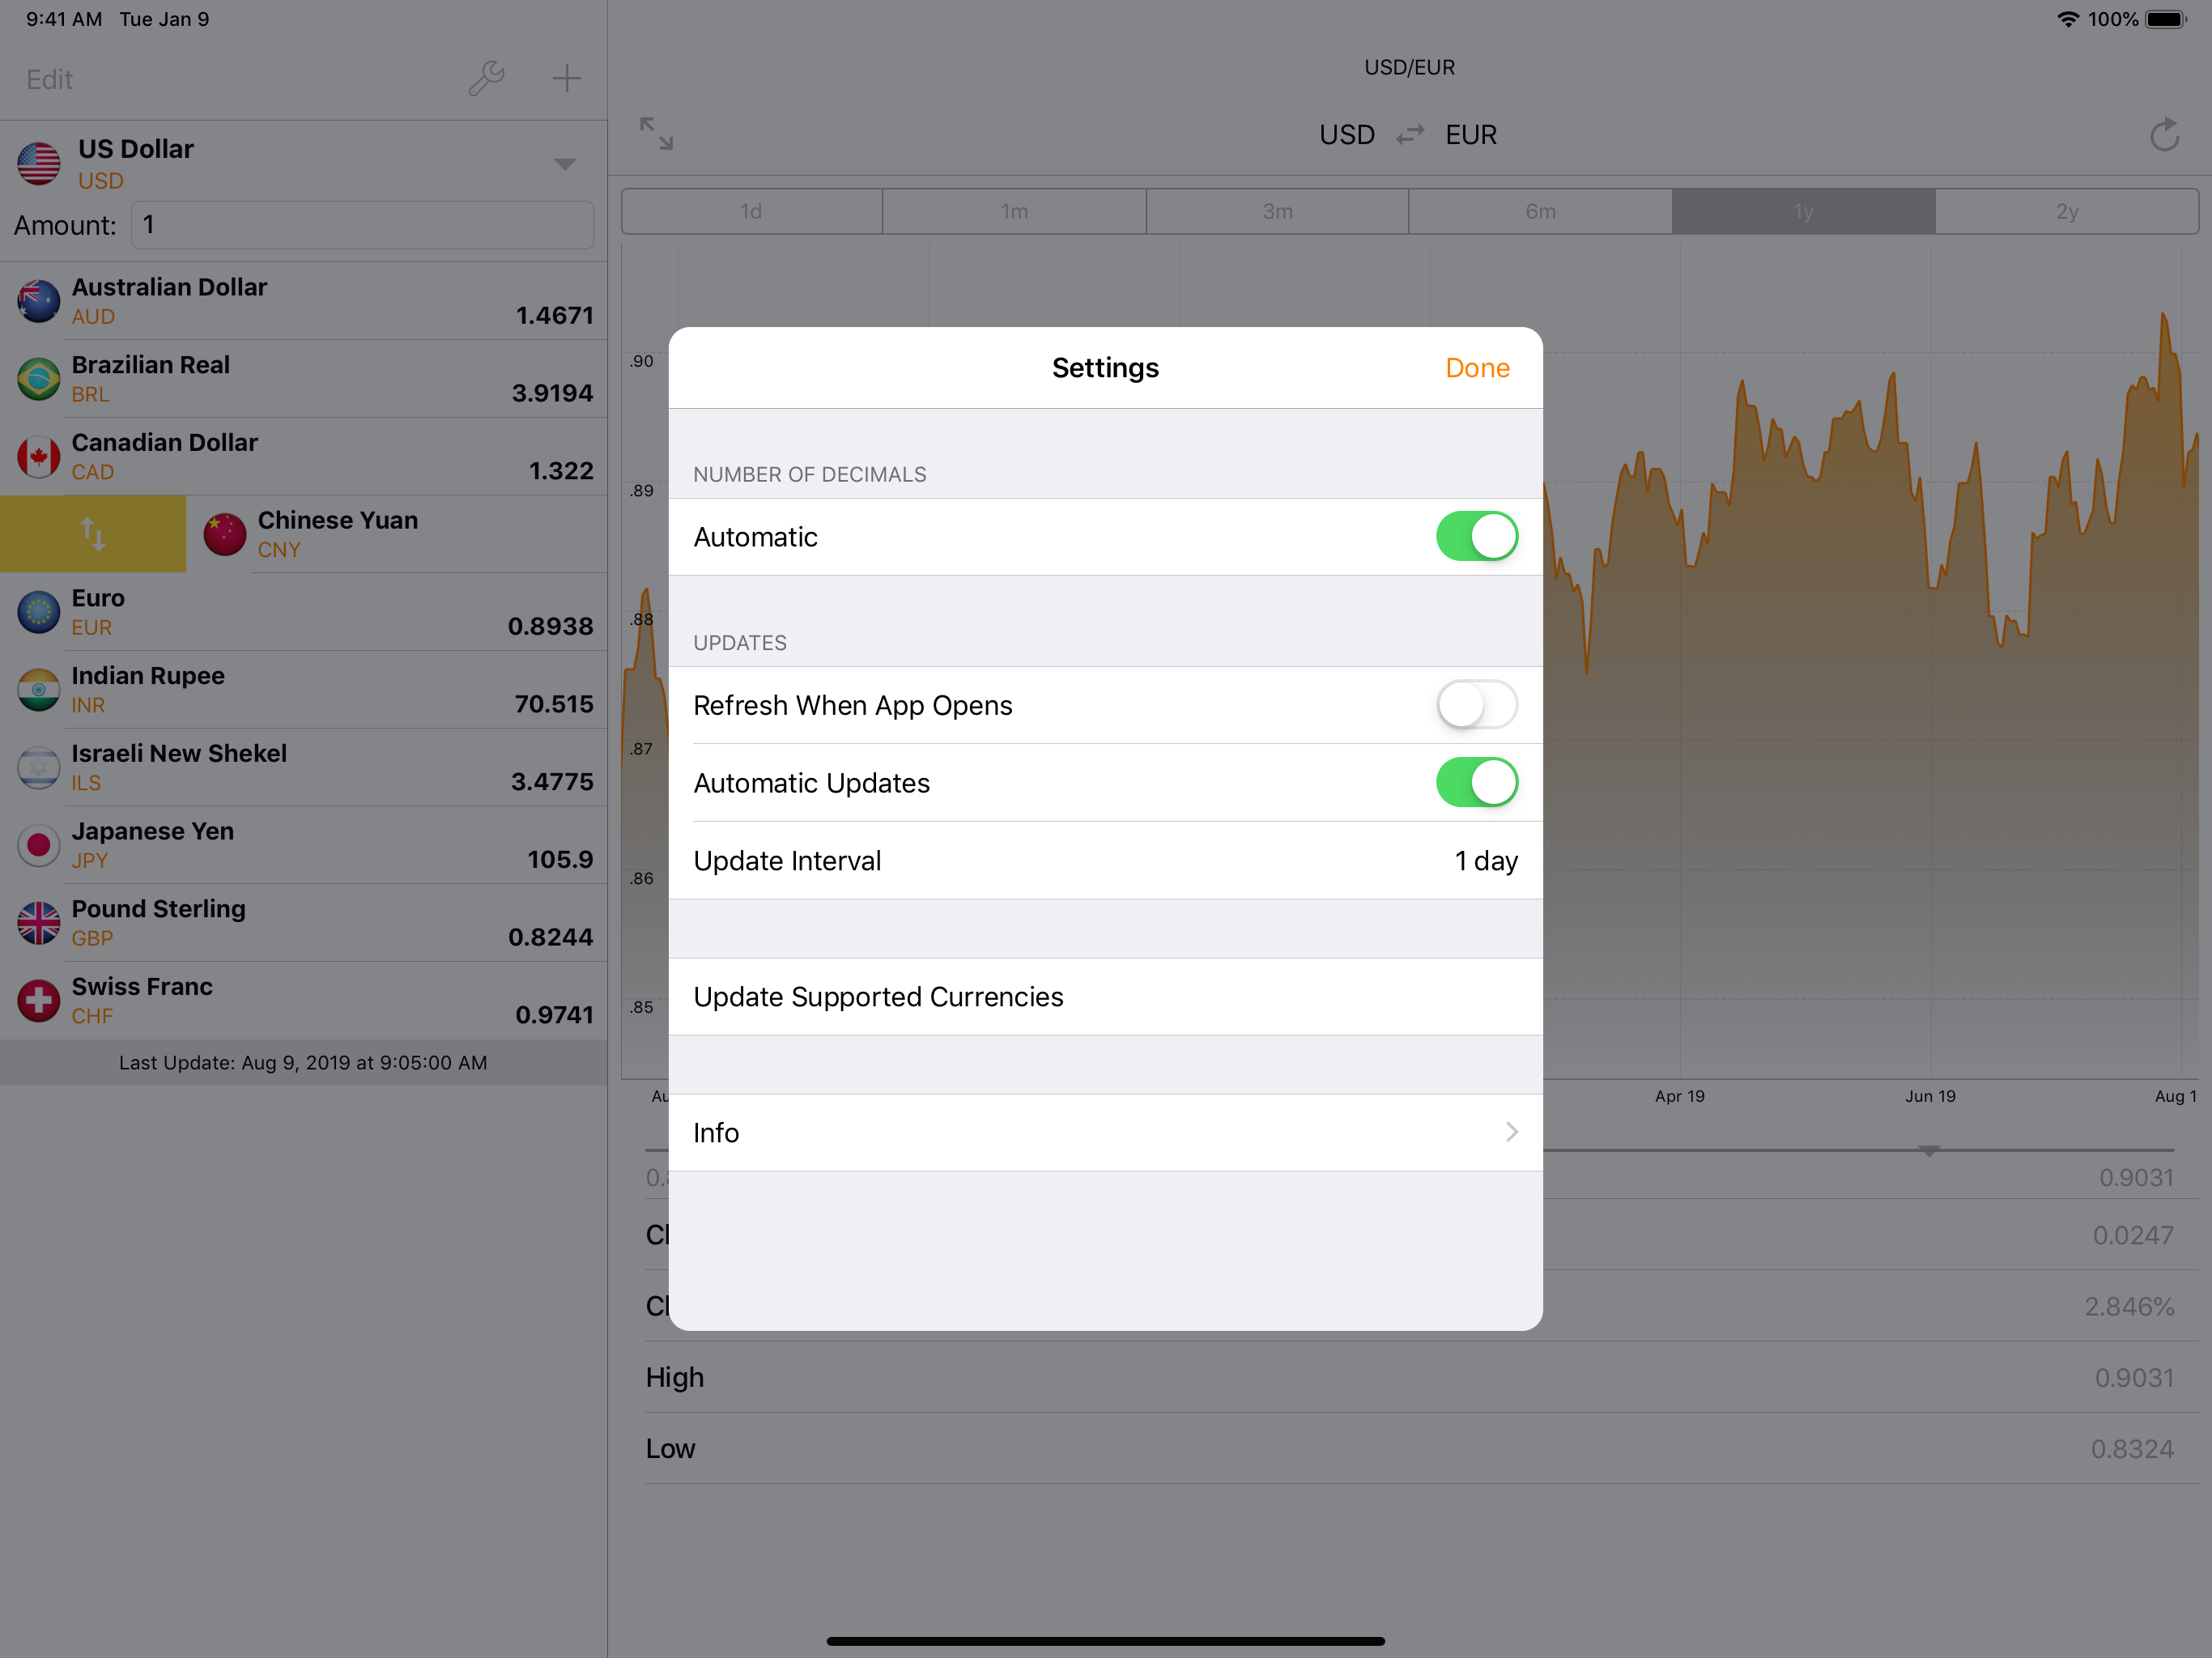Tap the Pound Sterling flag icon
Viewport: 2212px width, 1658px height.
pyautogui.click(x=39, y=923)
